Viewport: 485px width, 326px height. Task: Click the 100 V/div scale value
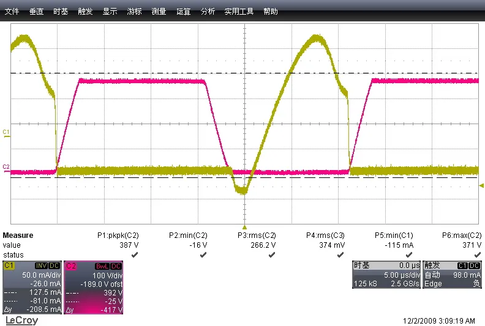pyautogui.click(x=107, y=275)
